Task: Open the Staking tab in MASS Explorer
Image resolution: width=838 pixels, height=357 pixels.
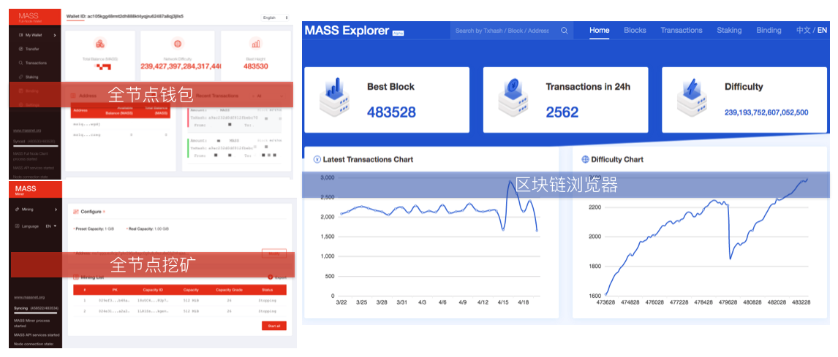Action: click(729, 31)
